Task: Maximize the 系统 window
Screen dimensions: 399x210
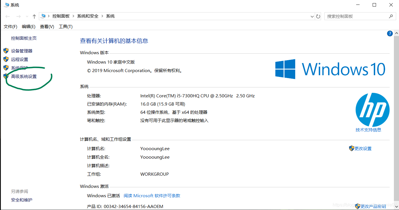Action: tap(374, 5)
